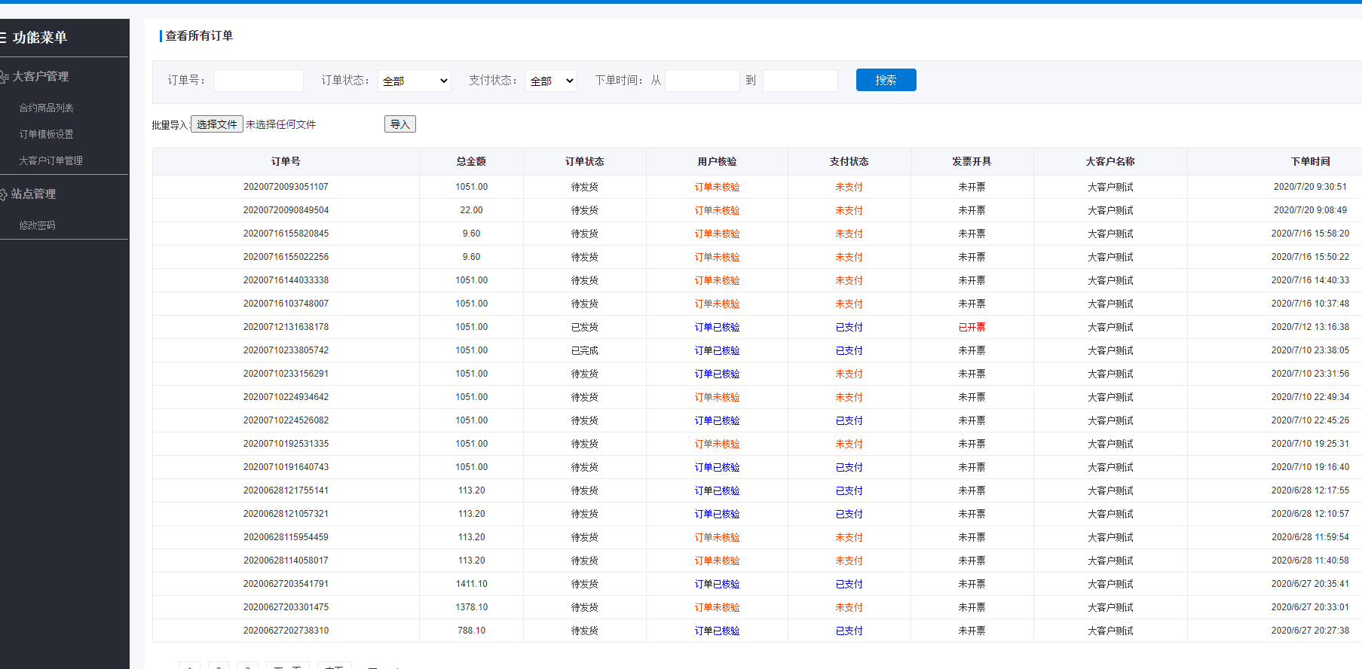Click the 总金额 column header
The height and width of the screenshot is (669, 1362).
471,162
